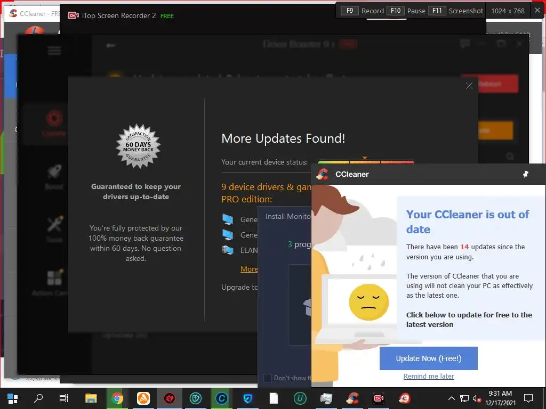546x409 pixels.
Task: Open Task View on taskbar
Action: [64, 398]
